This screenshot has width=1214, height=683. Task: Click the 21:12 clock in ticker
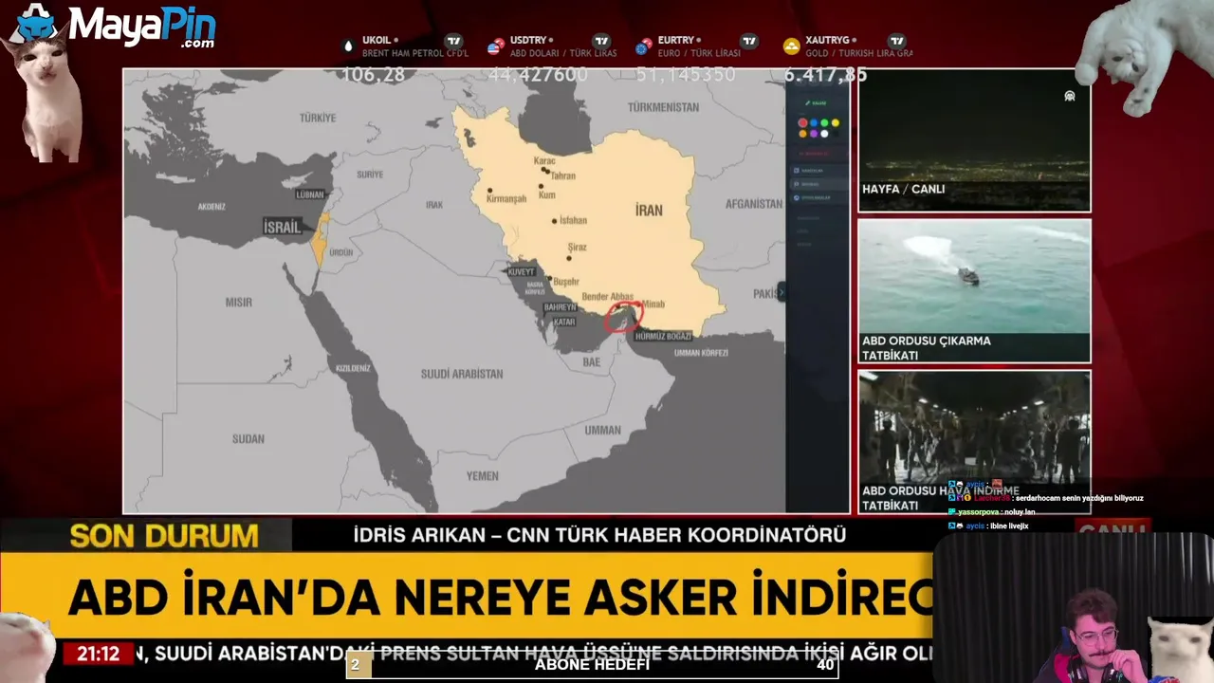click(x=99, y=654)
